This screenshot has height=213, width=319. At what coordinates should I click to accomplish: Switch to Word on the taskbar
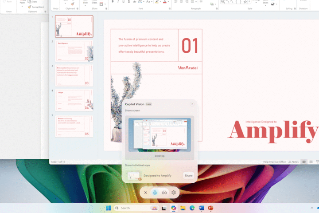pyautogui.click(x=202, y=208)
